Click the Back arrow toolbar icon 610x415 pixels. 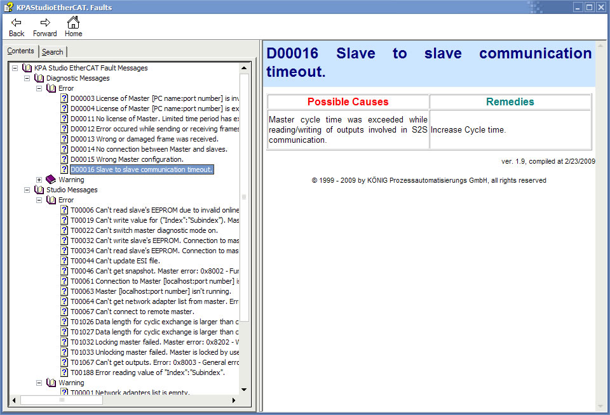(17, 23)
